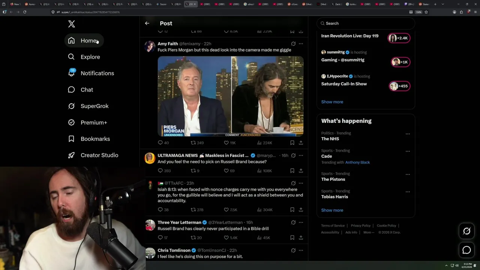
Task: Open SuperGrok in the sidebar
Action: coord(88,106)
